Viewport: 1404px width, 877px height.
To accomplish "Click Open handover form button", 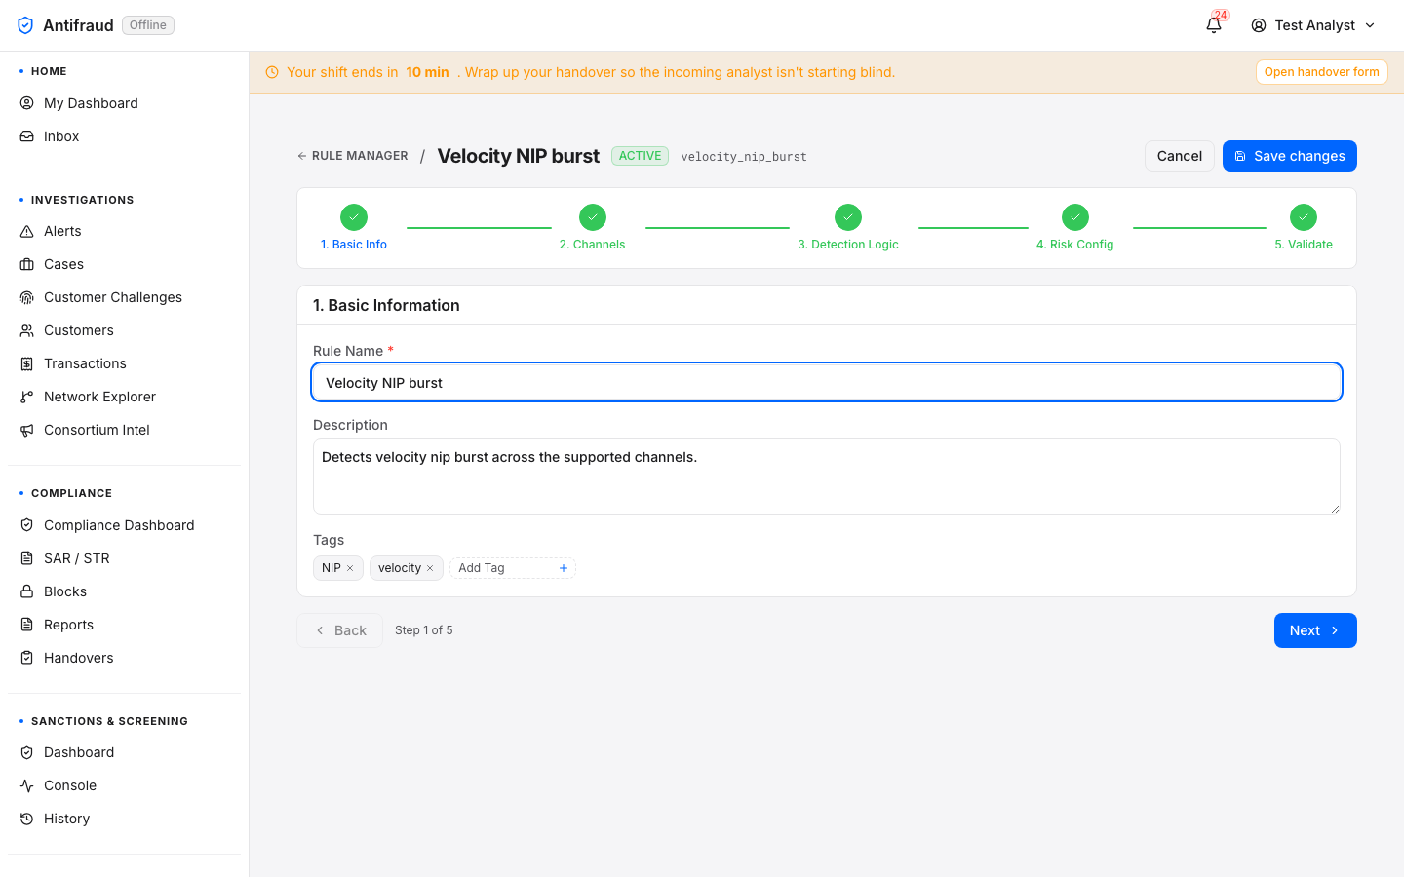I will [x=1321, y=72].
